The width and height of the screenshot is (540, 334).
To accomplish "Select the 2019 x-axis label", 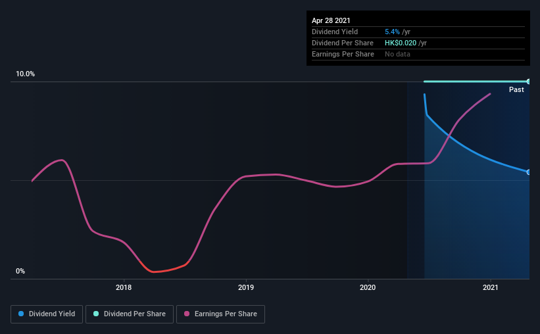I will point(246,287).
